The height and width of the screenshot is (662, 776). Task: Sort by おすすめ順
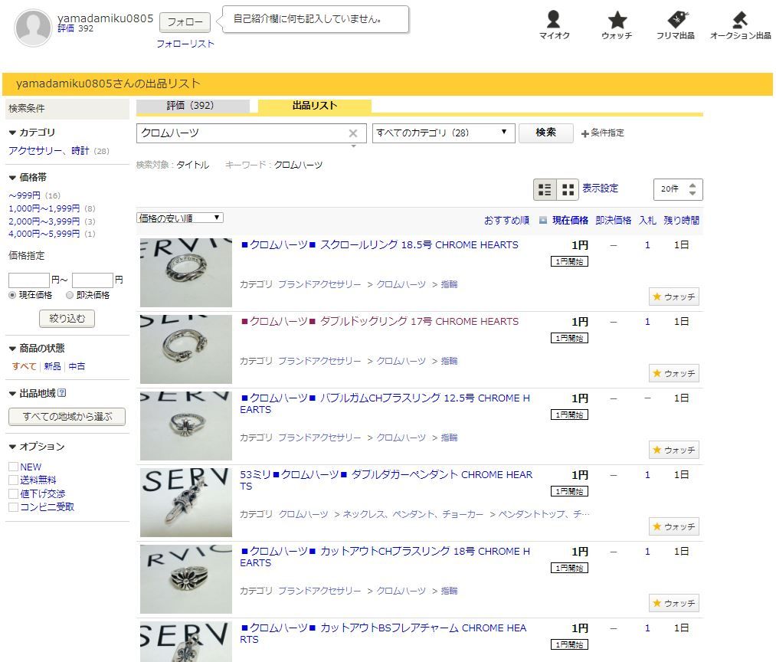point(506,221)
